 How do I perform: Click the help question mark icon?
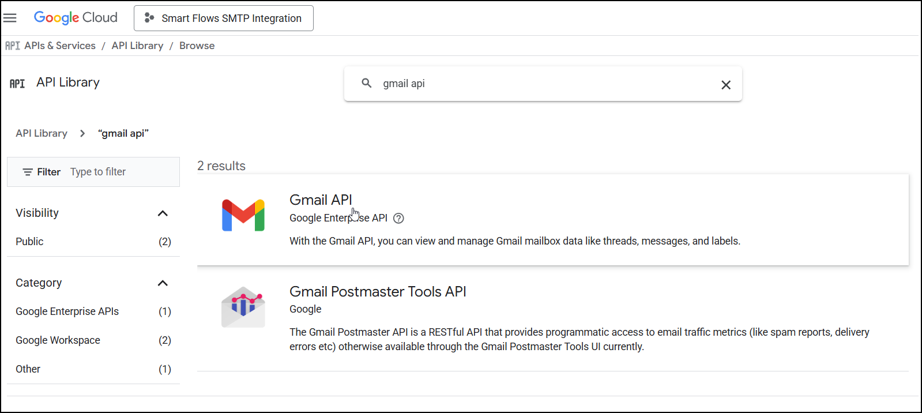tap(398, 218)
